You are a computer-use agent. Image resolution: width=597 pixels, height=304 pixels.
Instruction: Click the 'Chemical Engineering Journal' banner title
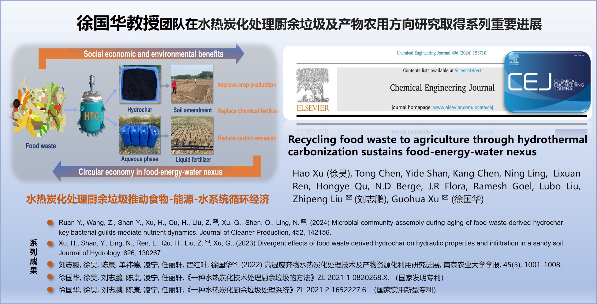442,88
